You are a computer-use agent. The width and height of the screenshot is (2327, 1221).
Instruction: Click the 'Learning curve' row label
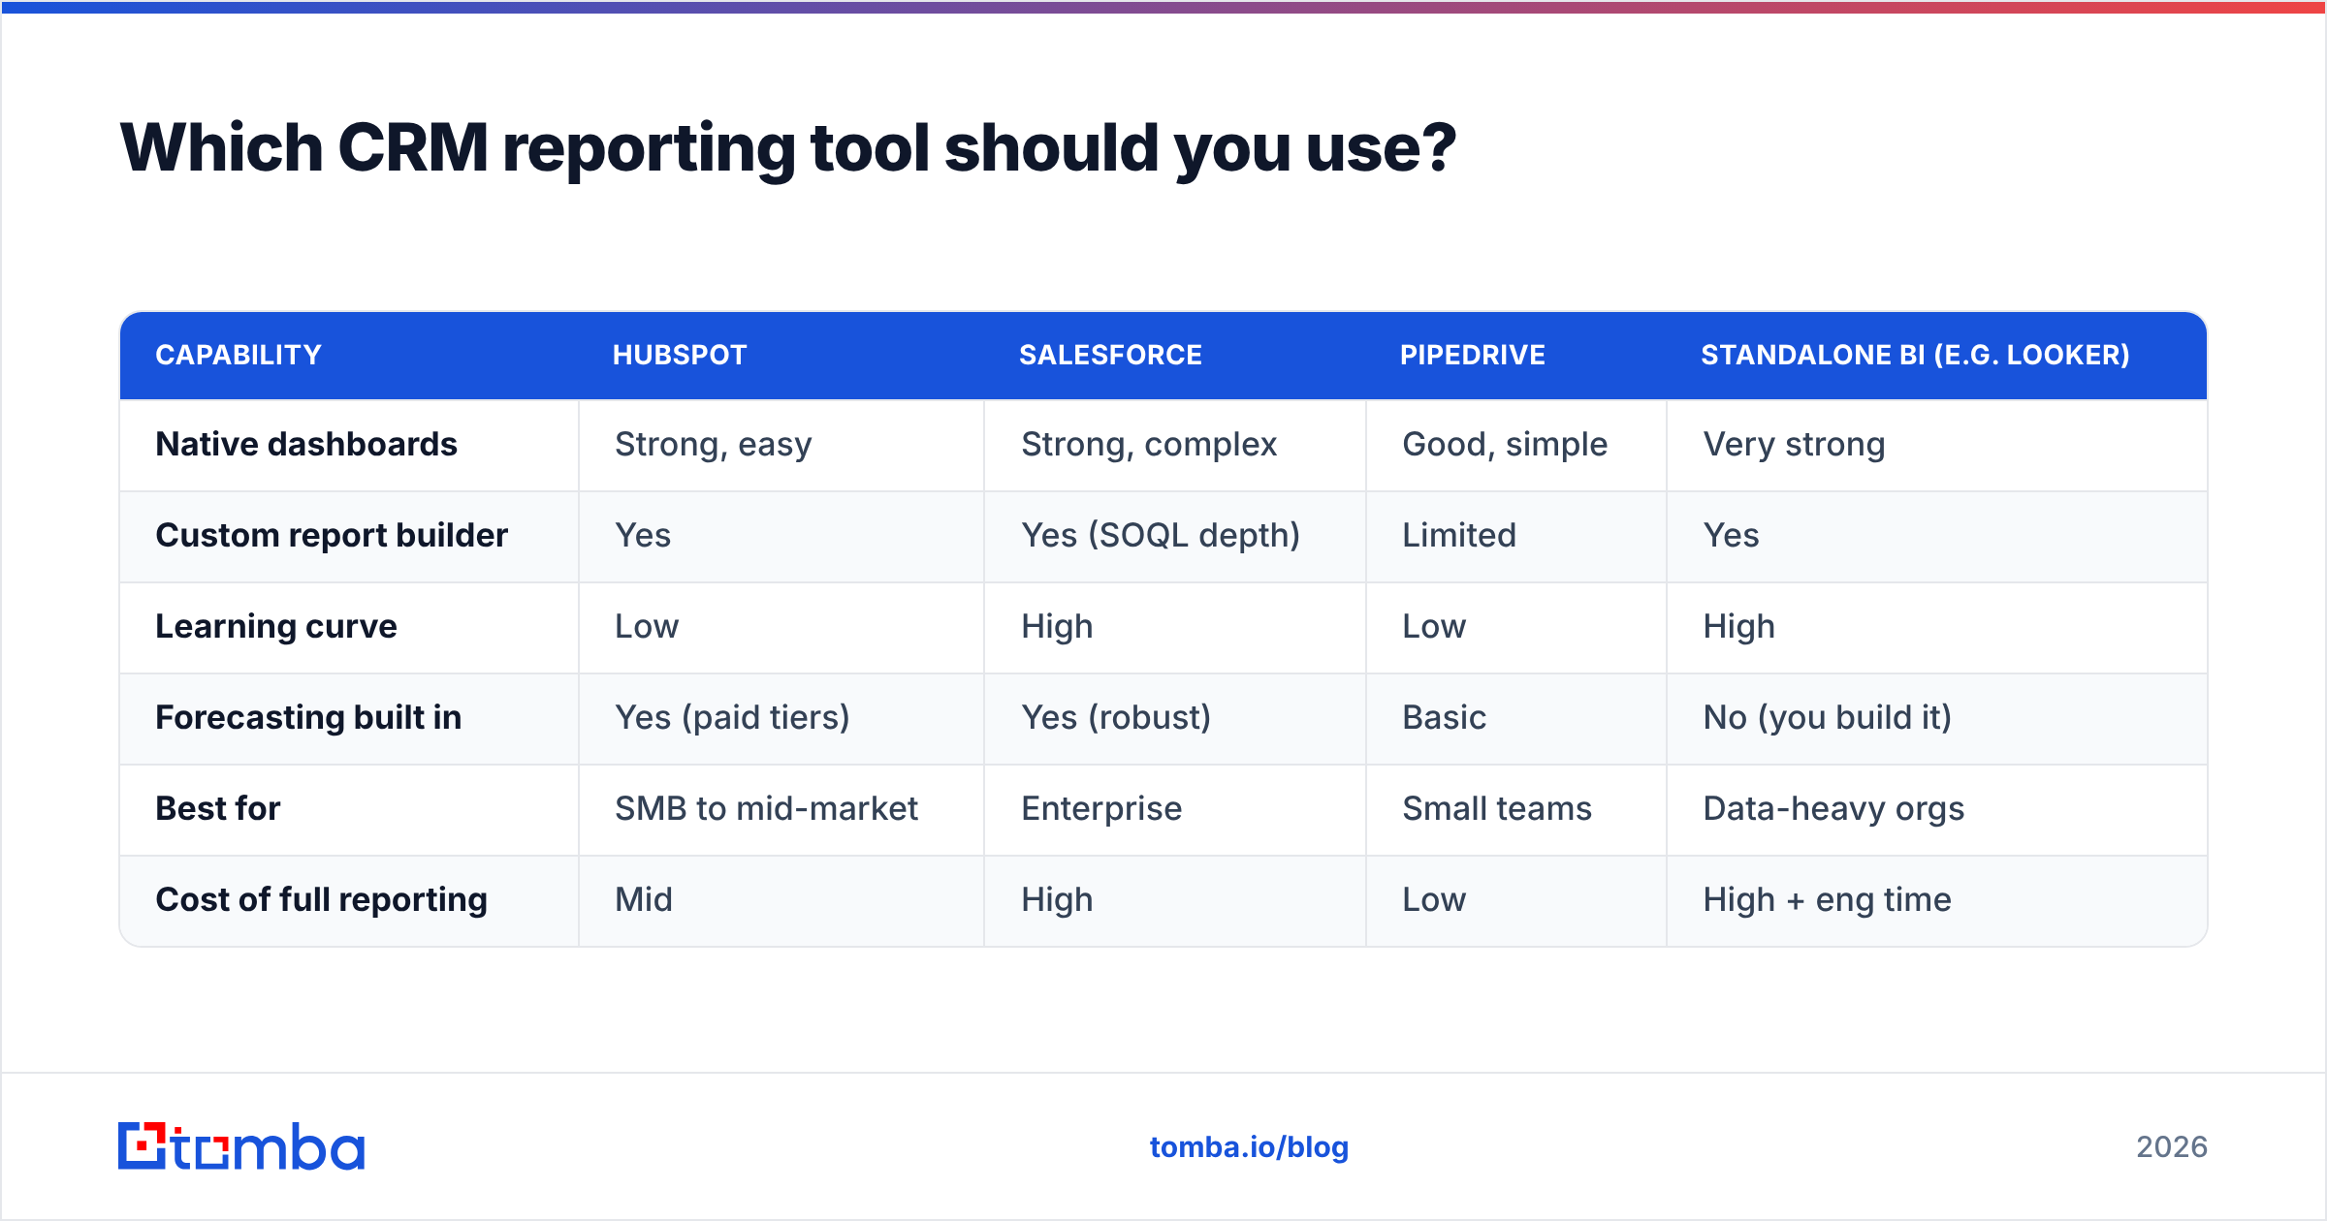(276, 626)
